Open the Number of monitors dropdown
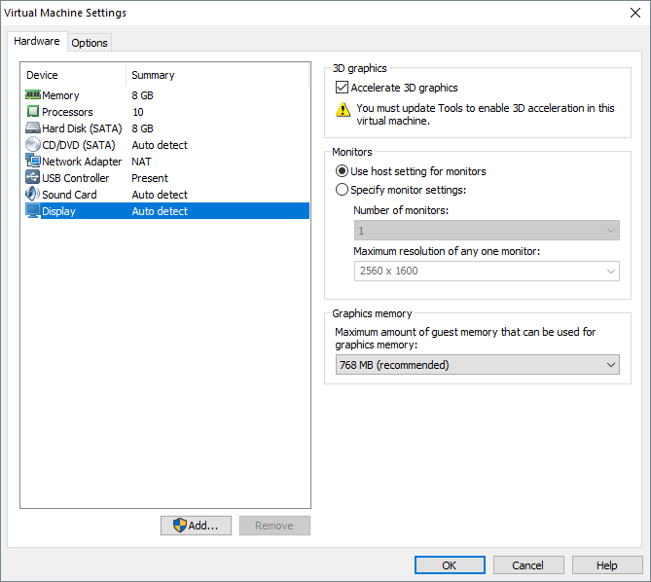 [x=487, y=231]
